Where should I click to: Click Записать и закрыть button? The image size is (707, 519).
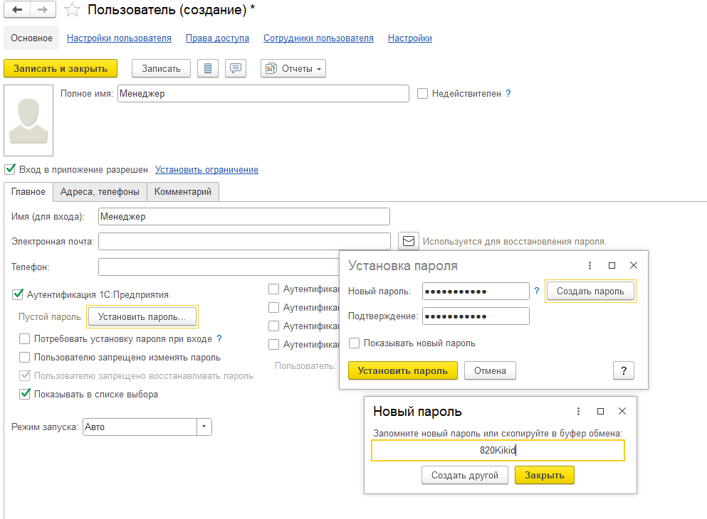coord(61,68)
